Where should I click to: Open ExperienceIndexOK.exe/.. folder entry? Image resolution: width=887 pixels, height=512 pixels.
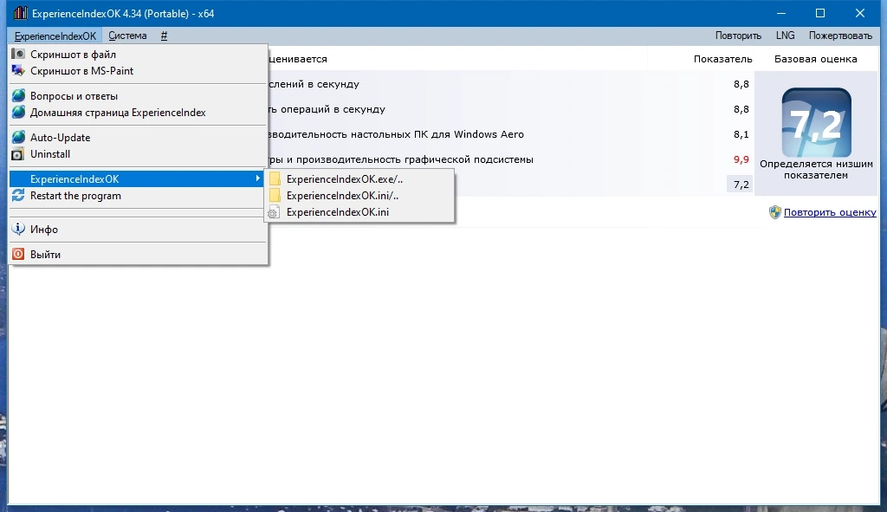tap(359, 178)
